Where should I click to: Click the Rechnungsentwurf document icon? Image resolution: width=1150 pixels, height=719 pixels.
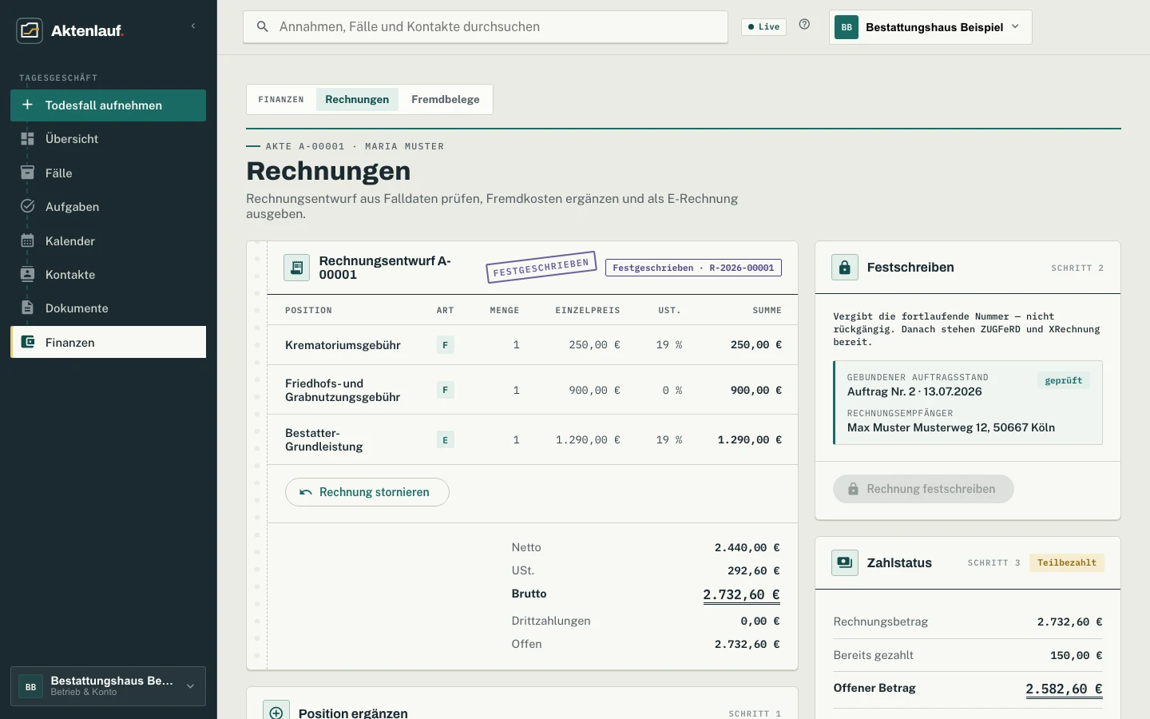296,268
